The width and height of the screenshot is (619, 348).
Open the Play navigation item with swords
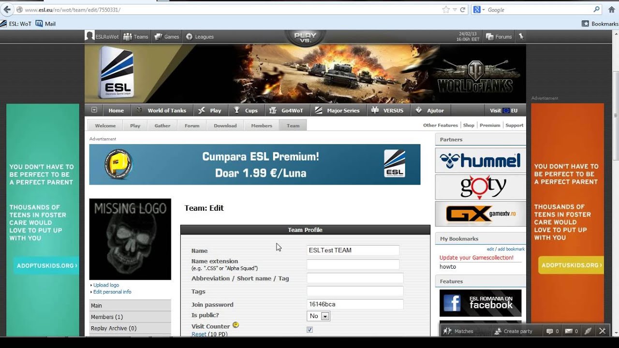210,110
